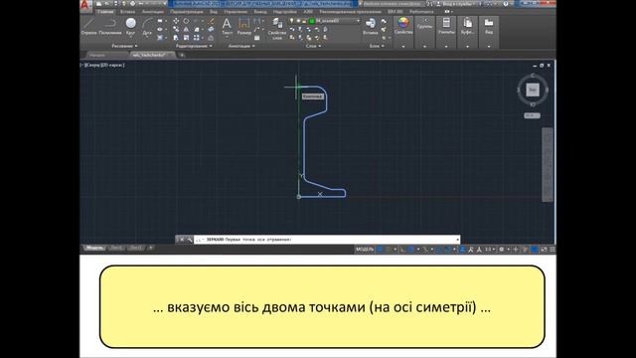Switch to the Home (Главная) ribbon tab

105,12
